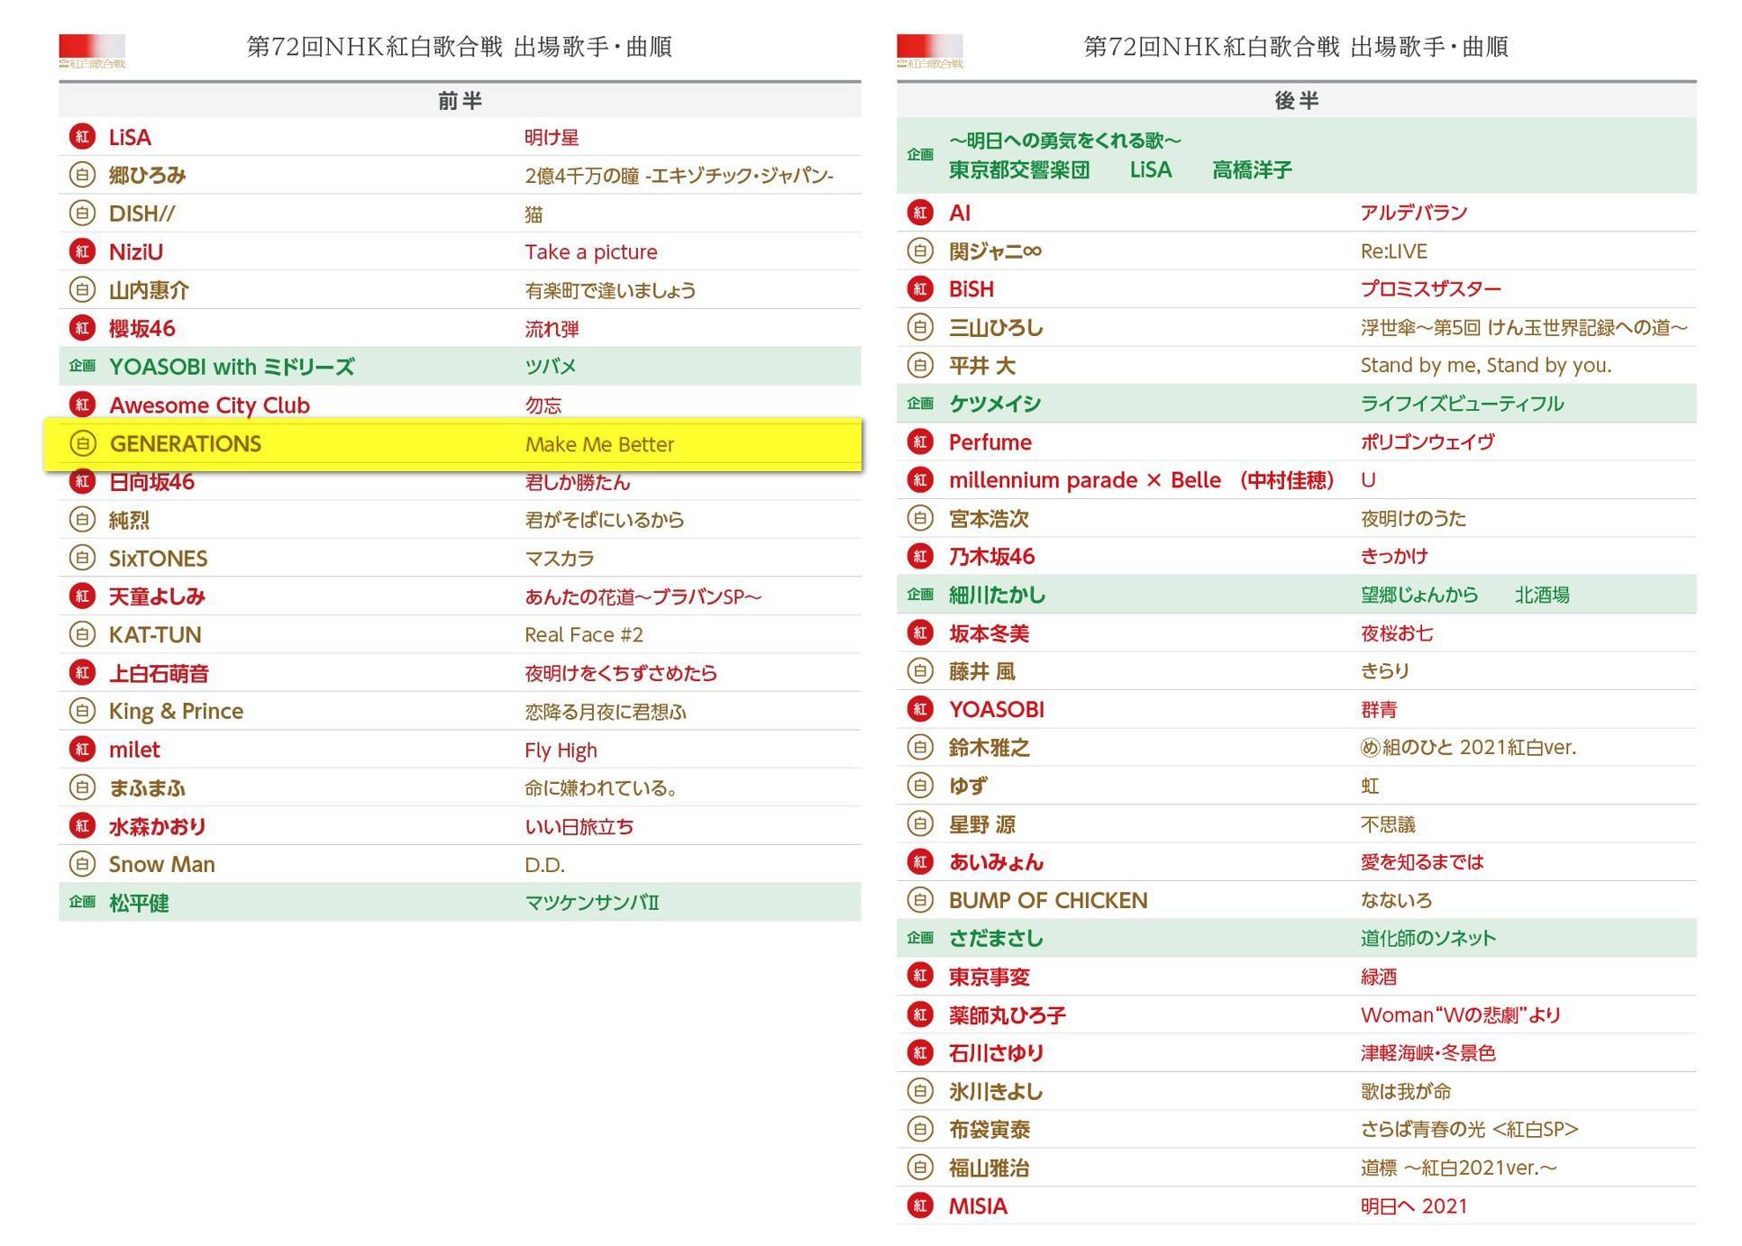Click the song title Make Me Better
The image size is (1742, 1246).
(599, 444)
